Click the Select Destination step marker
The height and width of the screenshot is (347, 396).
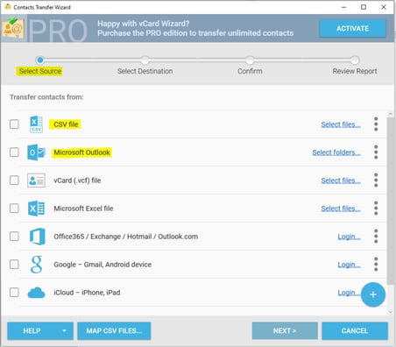(x=145, y=60)
